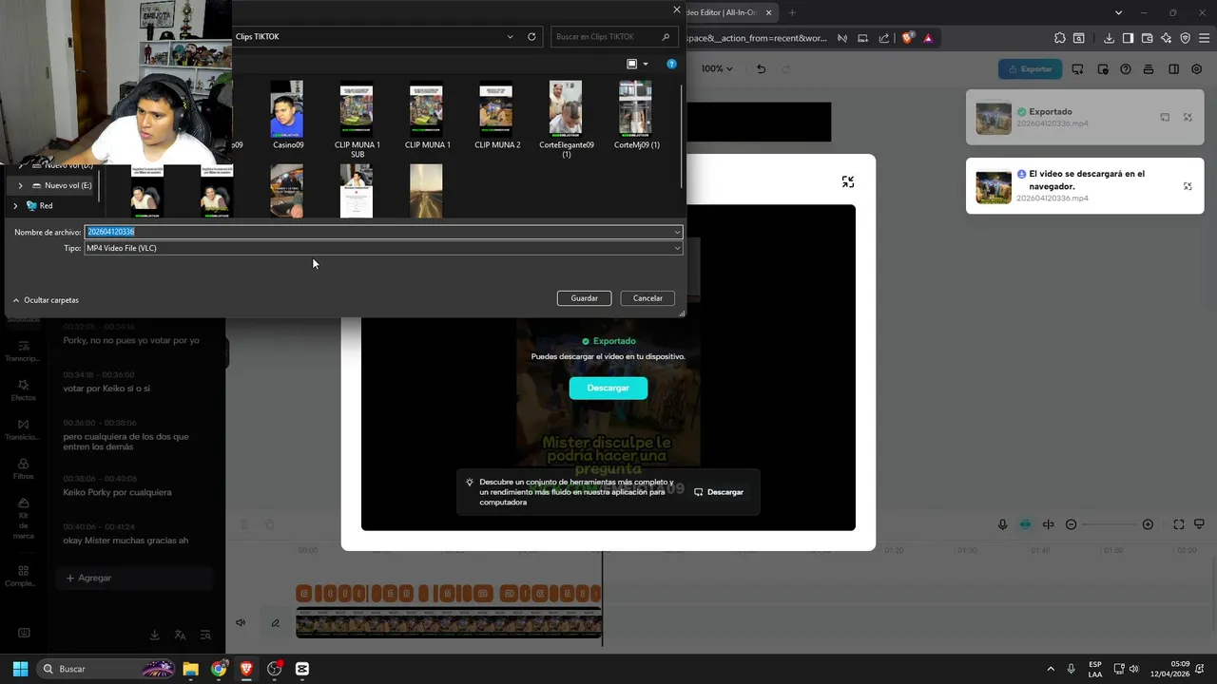This screenshot has width=1217, height=684.
Task: Expand the Red network tree node
Action: (x=15, y=206)
